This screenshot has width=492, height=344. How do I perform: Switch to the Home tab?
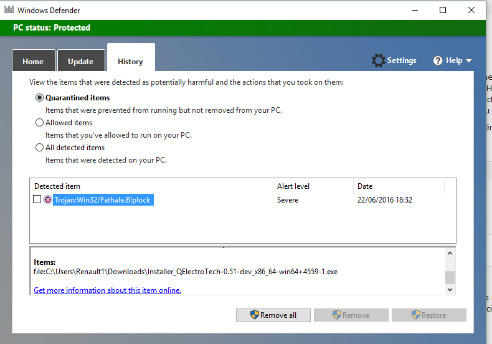[33, 62]
